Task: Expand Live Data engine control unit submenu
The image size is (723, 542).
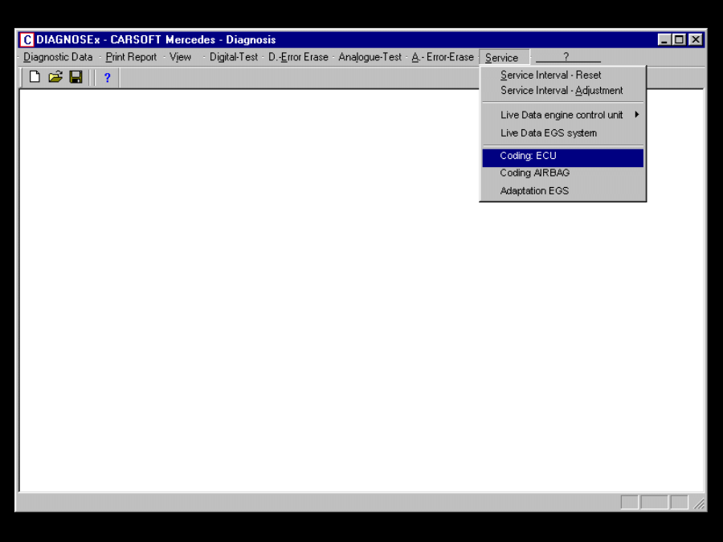Action: point(562,115)
